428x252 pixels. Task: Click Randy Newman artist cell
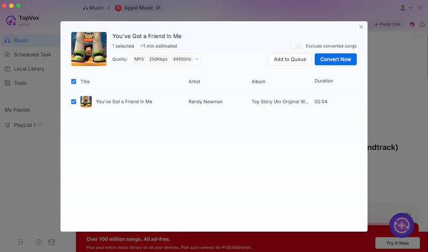(205, 102)
